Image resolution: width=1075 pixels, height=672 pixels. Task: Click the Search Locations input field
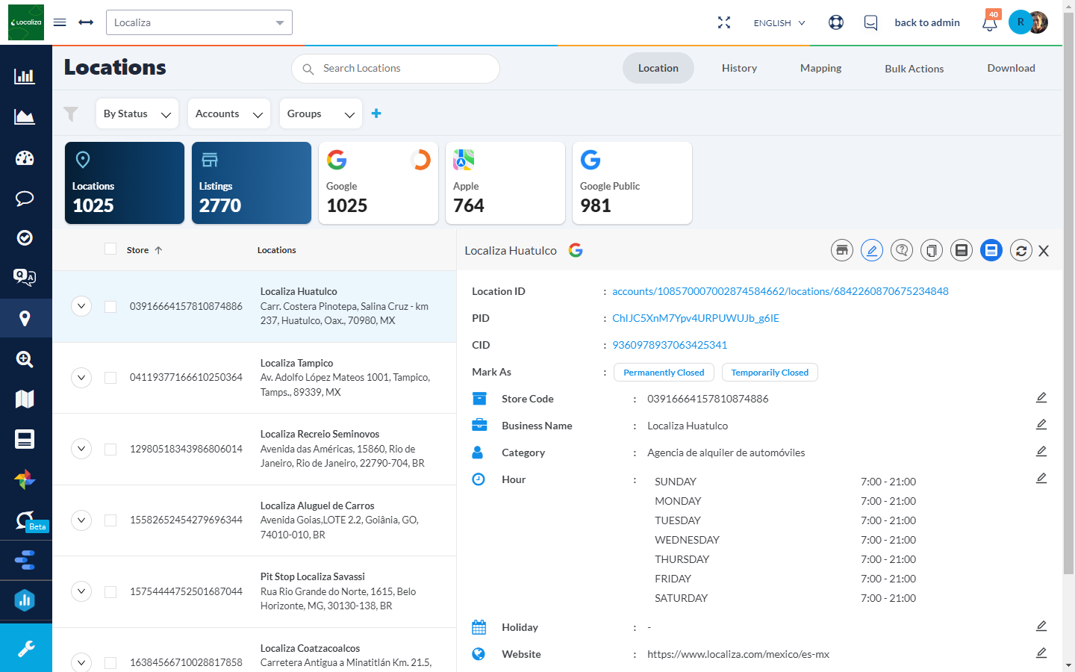tap(396, 69)
